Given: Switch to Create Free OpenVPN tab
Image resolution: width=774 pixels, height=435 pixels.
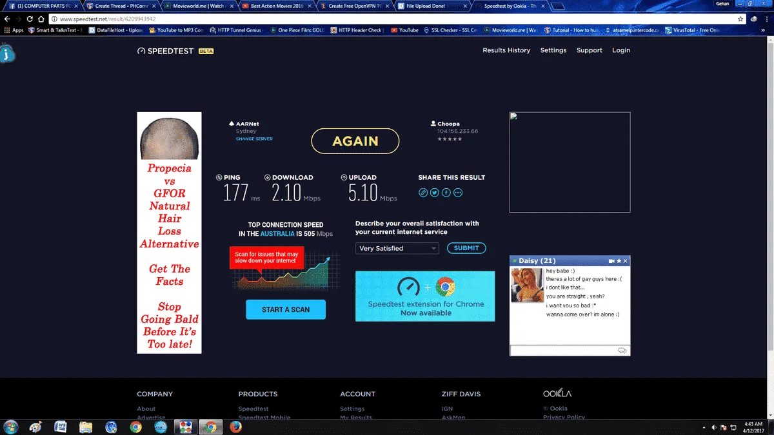Looking at the screenshot, I should click(354, 6).
